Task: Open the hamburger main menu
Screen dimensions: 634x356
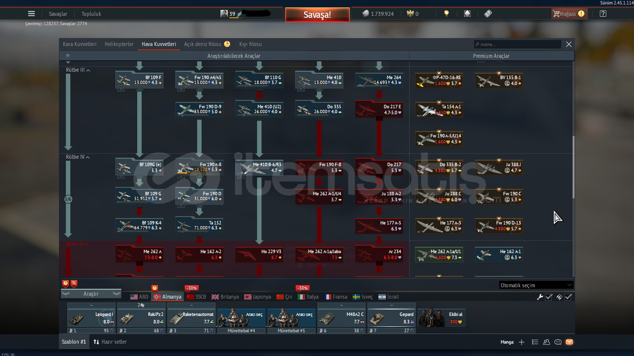Action: pos(32,14)
